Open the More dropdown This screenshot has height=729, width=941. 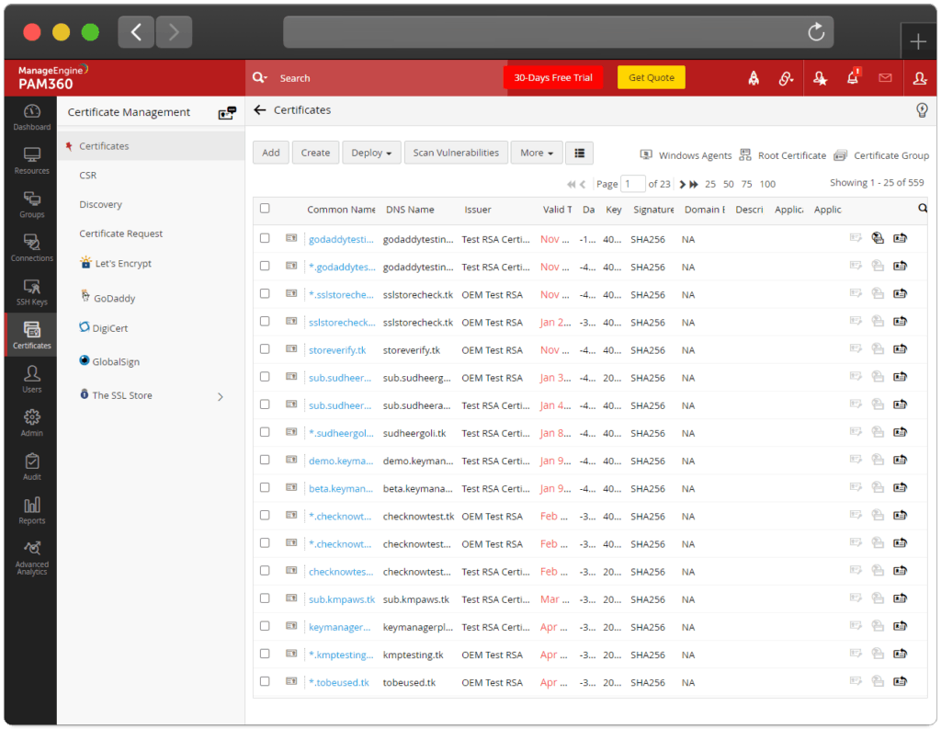coord(537,154)
